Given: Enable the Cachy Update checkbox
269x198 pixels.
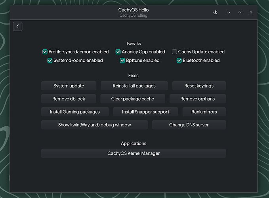Looking at the screenshot, I should point(175,52).
